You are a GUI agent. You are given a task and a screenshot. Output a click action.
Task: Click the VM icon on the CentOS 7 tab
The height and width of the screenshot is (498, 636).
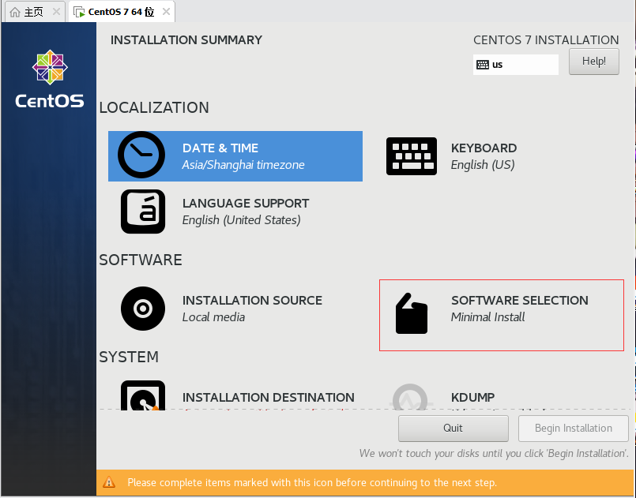tap(79, 12)
